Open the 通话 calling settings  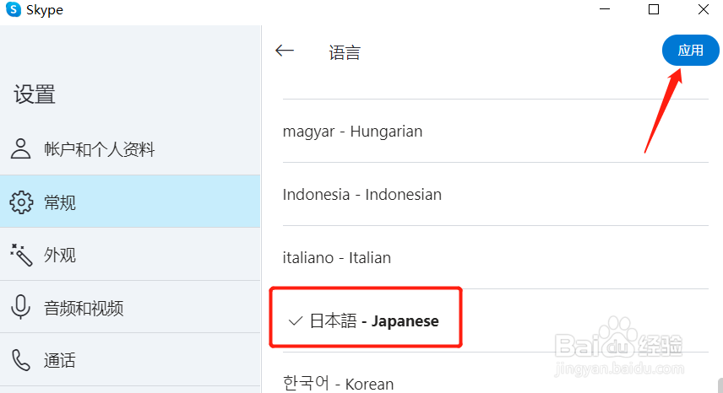[60, 361]
